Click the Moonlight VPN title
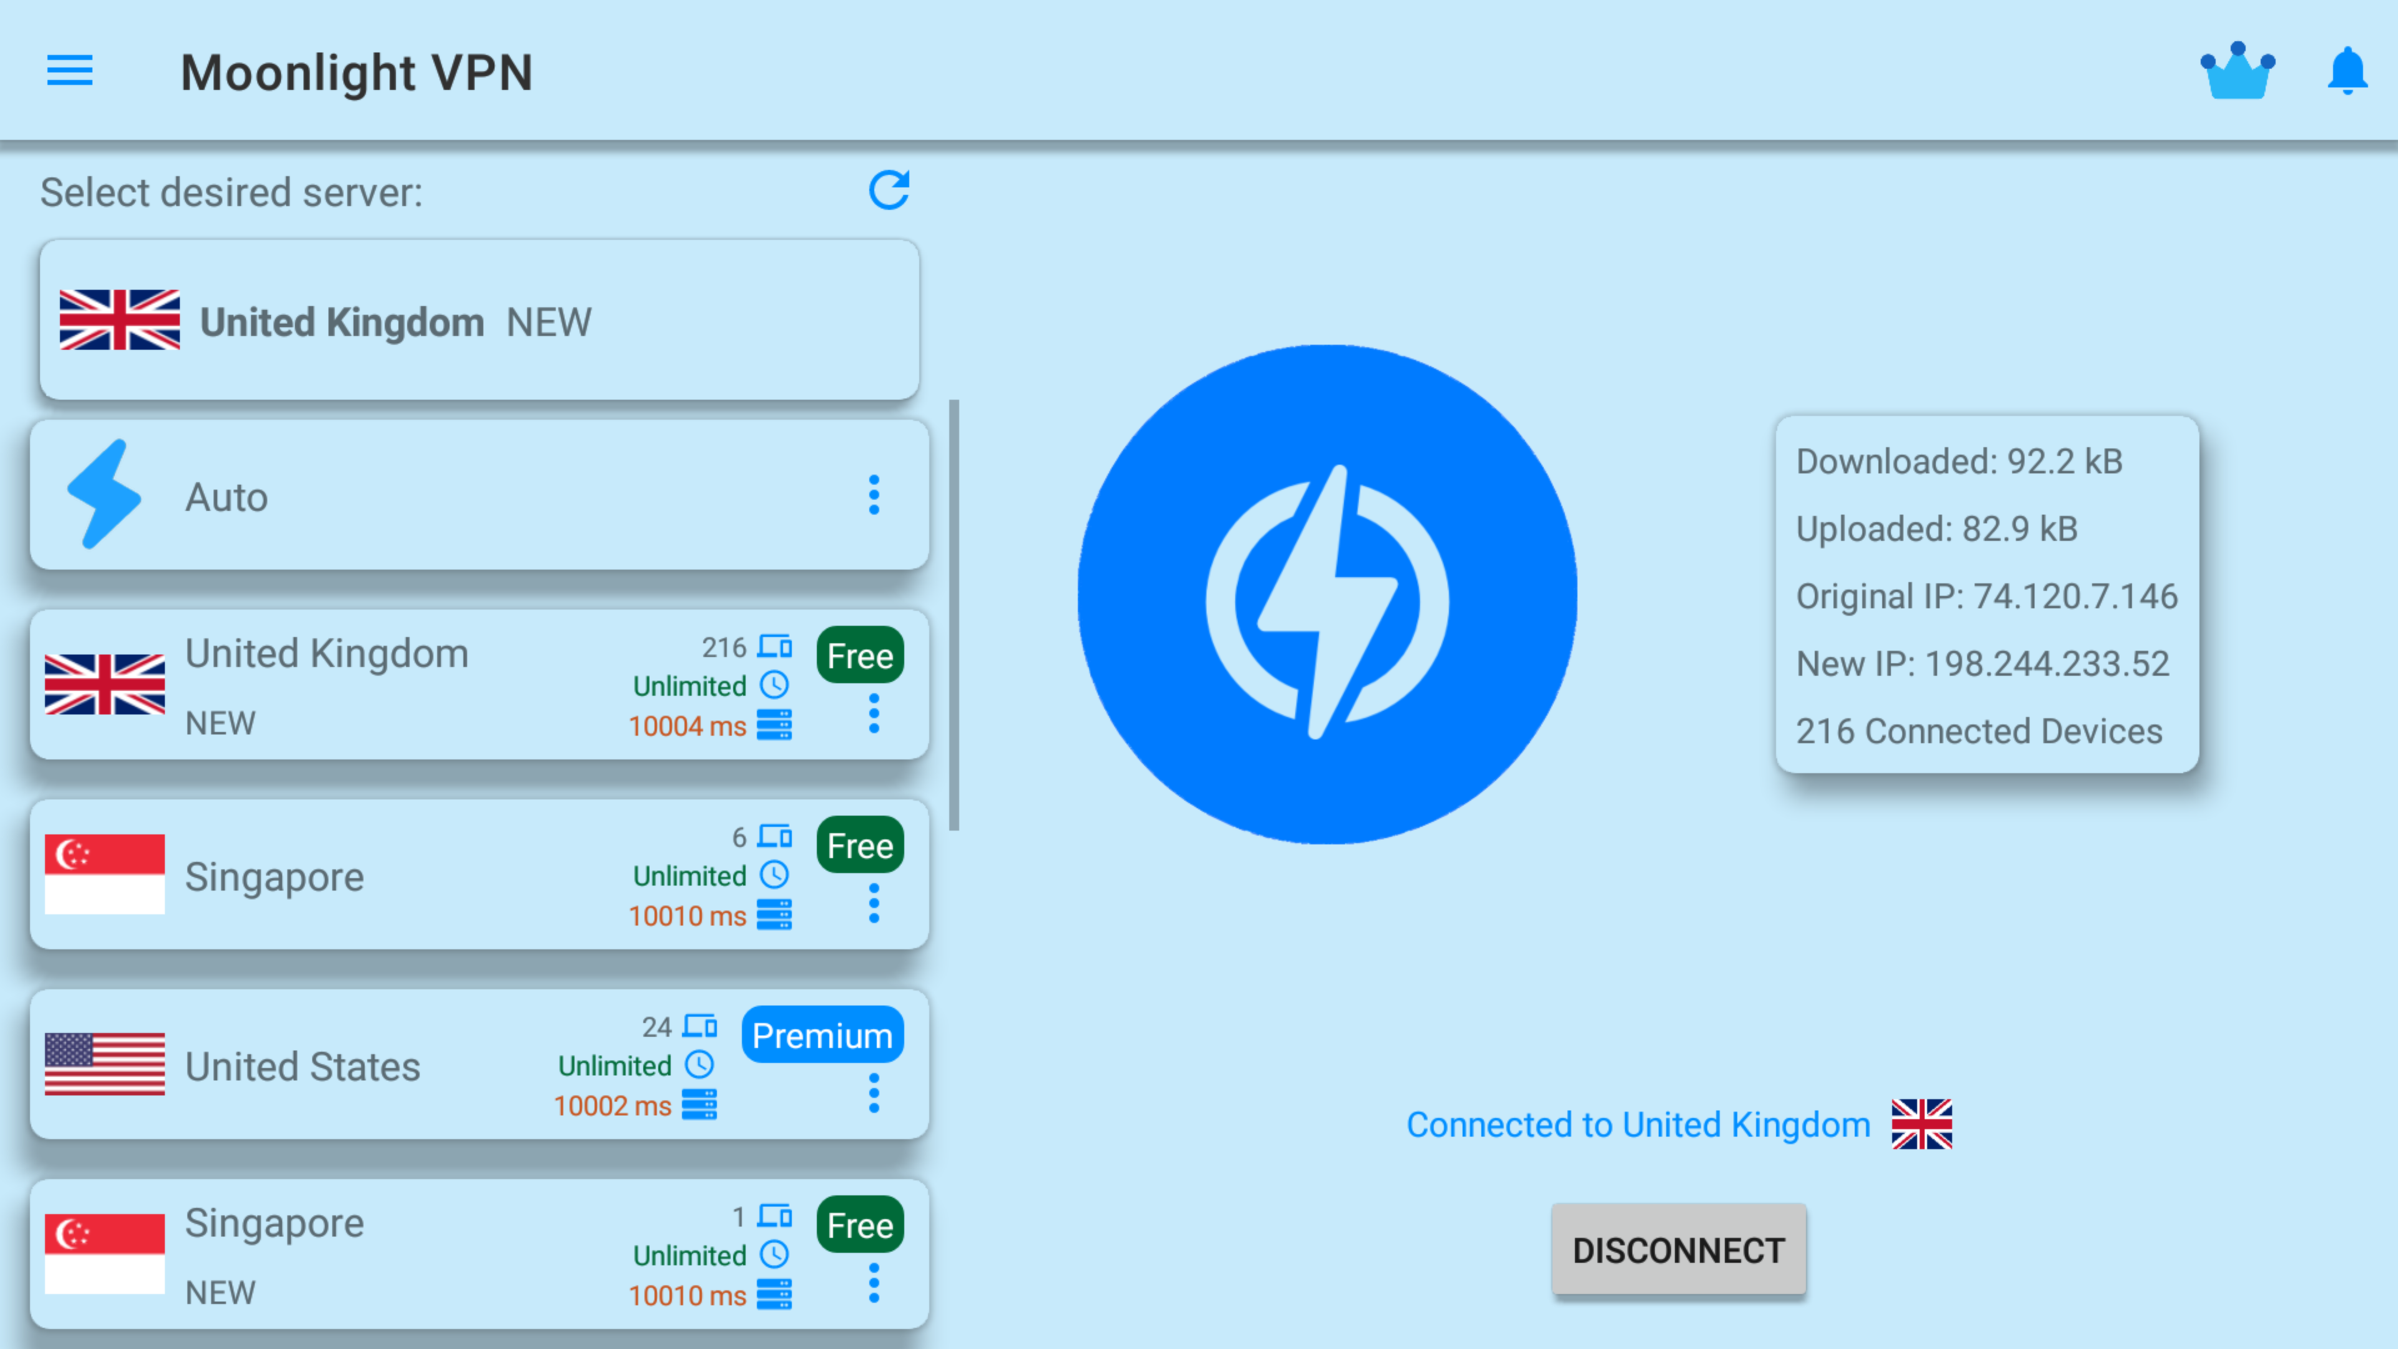Image resolution: width=2398 pixels, height=1349 pixels. tap(357, 72)
